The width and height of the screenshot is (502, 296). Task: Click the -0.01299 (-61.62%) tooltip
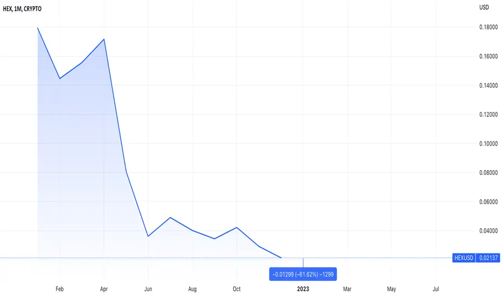click(x=303, y=274)
